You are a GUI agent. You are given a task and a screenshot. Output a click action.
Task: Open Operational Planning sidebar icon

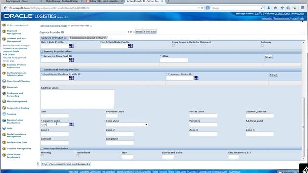click(x=4, y=81)
